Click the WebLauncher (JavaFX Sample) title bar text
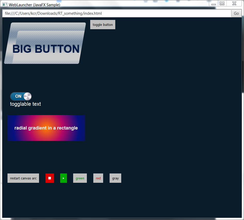Image resolution: width=244 pixels, height=220 pixels. pos(34,5)
